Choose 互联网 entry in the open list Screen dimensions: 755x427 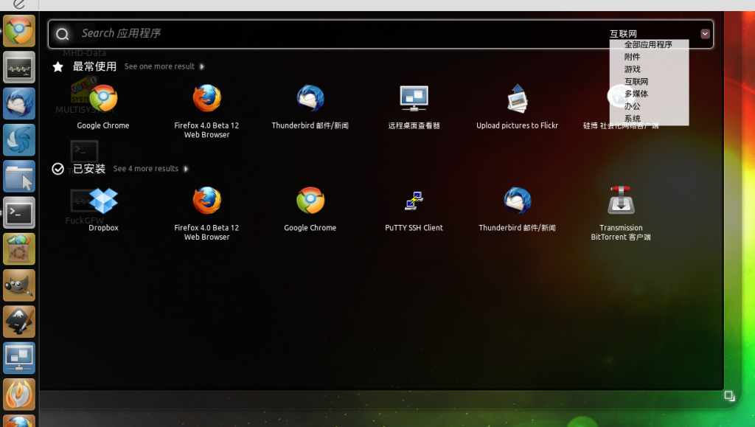click(636, 81)
